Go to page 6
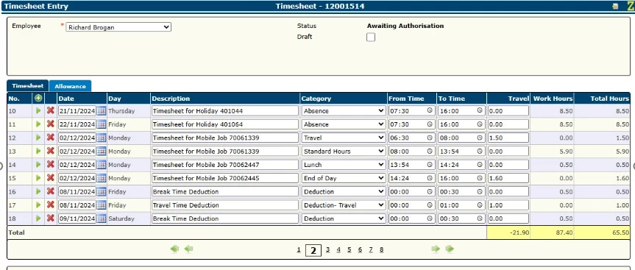This screenshot has width=635, height=270. (x=360, y=249)
